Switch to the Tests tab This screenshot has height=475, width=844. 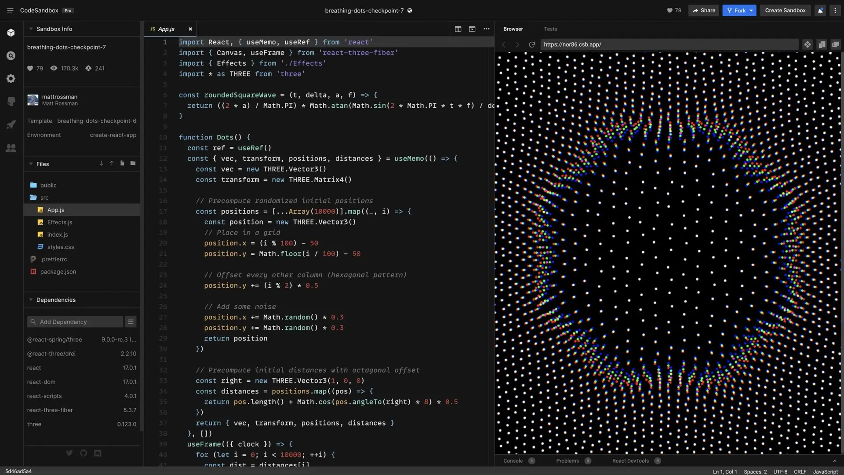550,29
